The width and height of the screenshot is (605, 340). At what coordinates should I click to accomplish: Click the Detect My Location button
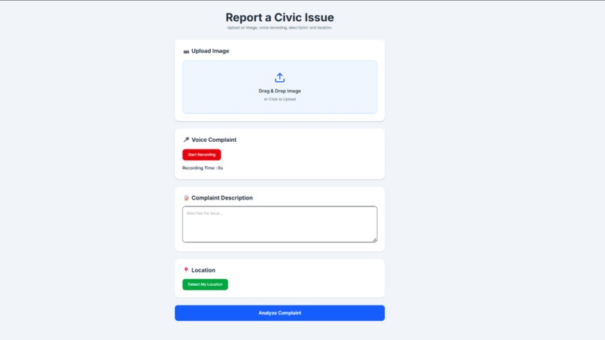[x=205, y=284]
